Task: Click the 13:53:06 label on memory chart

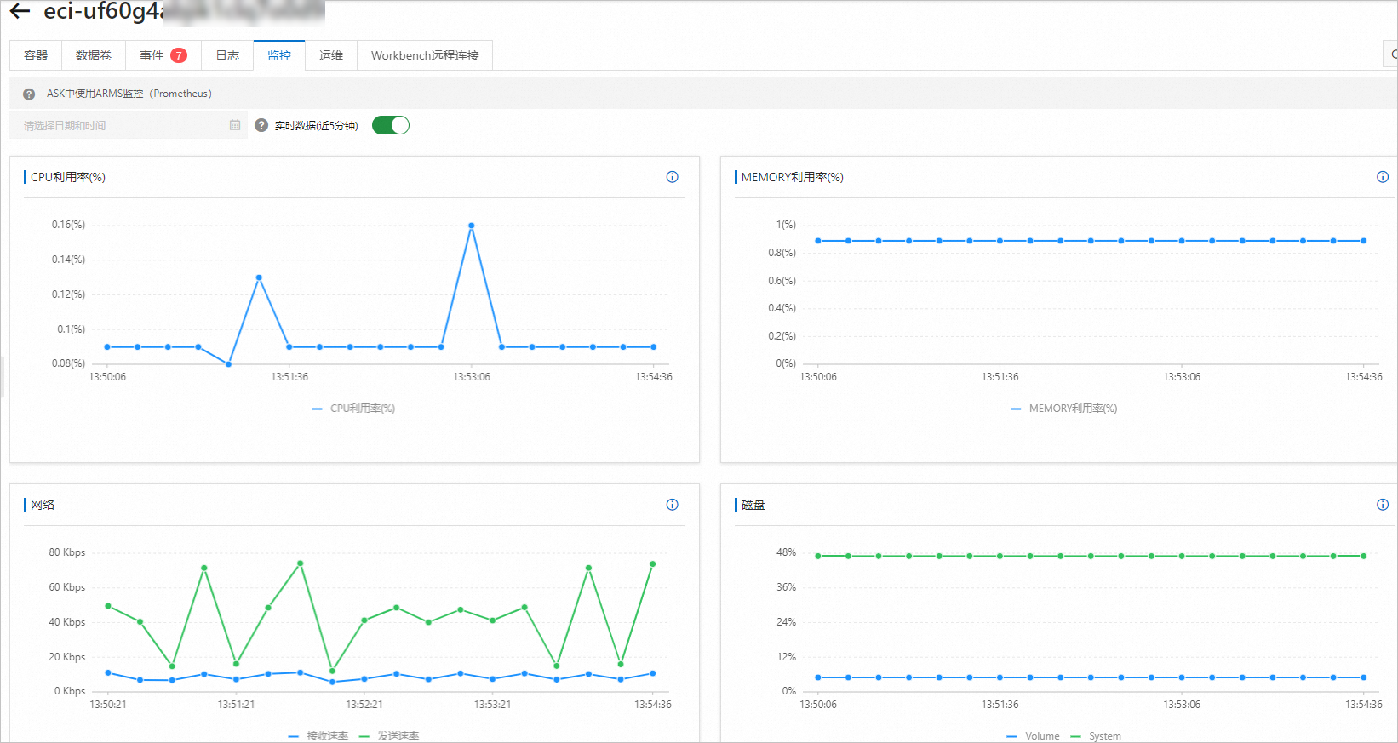Action: tap(1182, 377)
